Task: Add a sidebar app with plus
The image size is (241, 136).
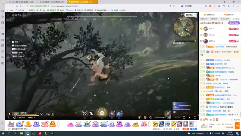Action: click(2, 123)
